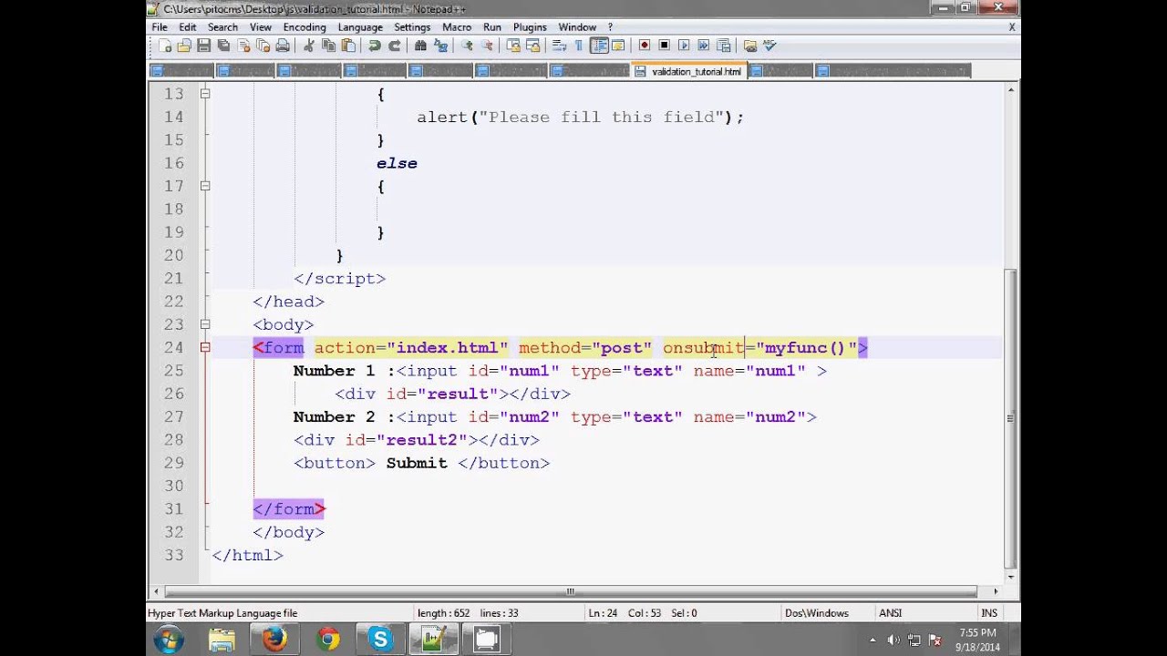Click the INS indicator in status bar
Viewport: 1167px width, 656px height.
point(988,613)
